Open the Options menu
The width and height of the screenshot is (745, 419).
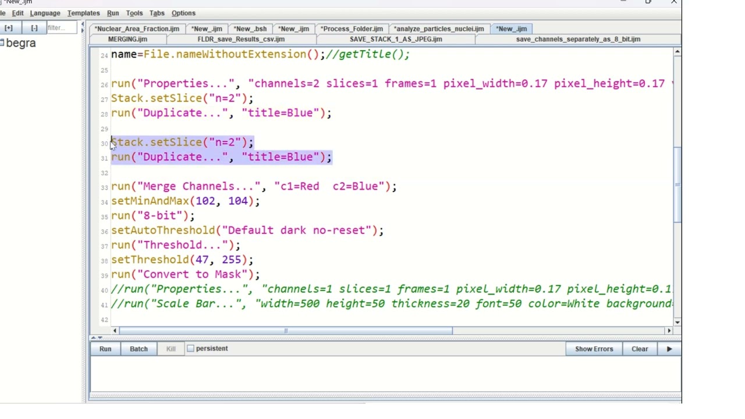pyautogui.click(x=184, y=13)
